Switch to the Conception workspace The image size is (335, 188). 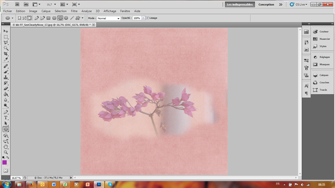[x=266, y=5]
